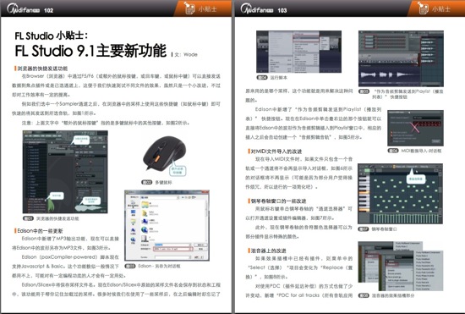Click the heading "对MIDI文件导入的改进"

tap(276, 151)
